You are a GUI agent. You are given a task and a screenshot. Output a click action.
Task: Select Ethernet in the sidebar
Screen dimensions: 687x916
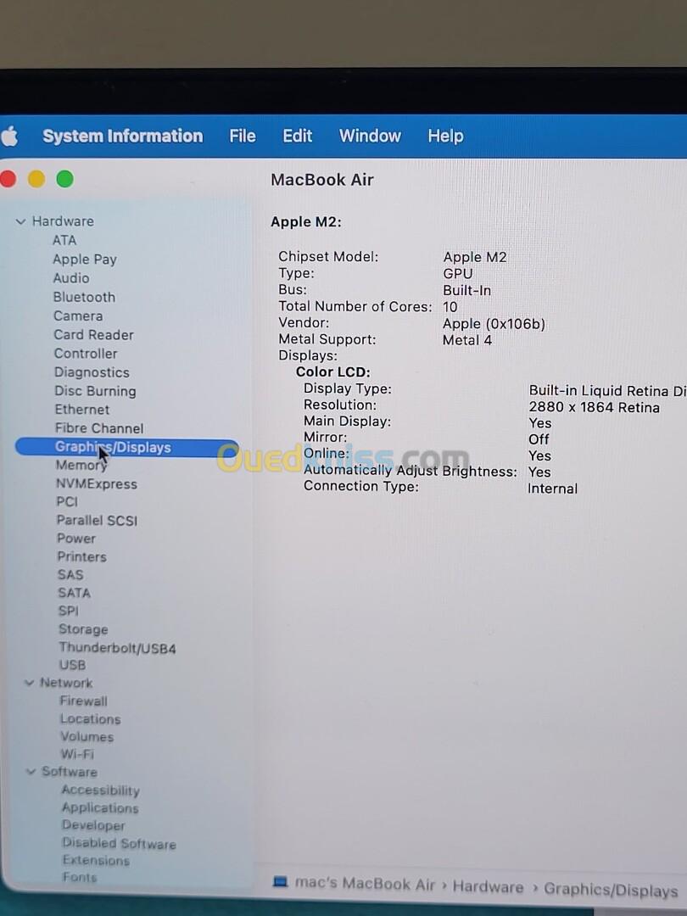tap(81, 410)
